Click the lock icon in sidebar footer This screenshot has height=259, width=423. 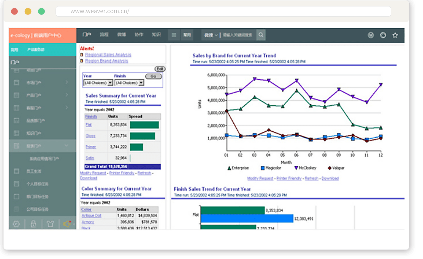pos(34,224)
